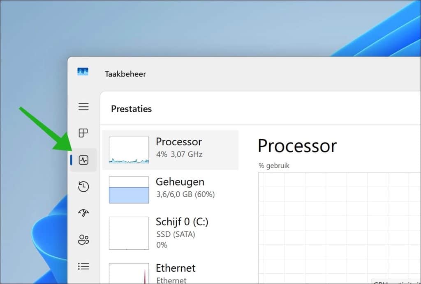Go to the Processes page icon

[83, 133]
